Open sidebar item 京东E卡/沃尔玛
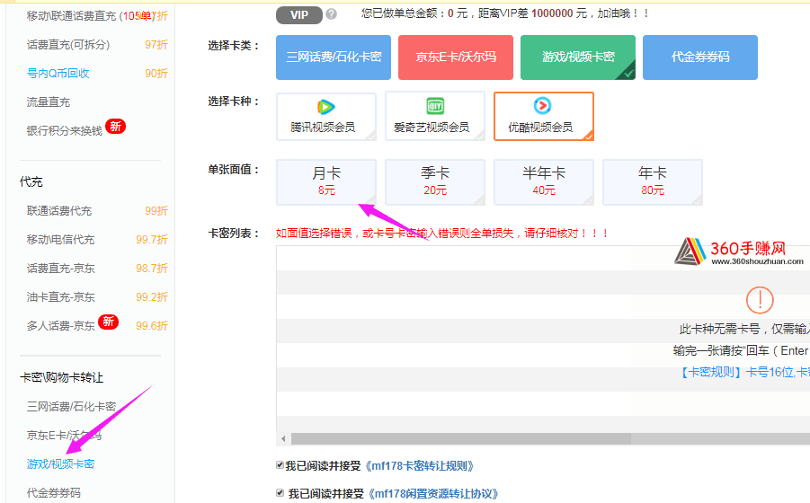Screen dimensions: 810x503 (x=64, y=436)
